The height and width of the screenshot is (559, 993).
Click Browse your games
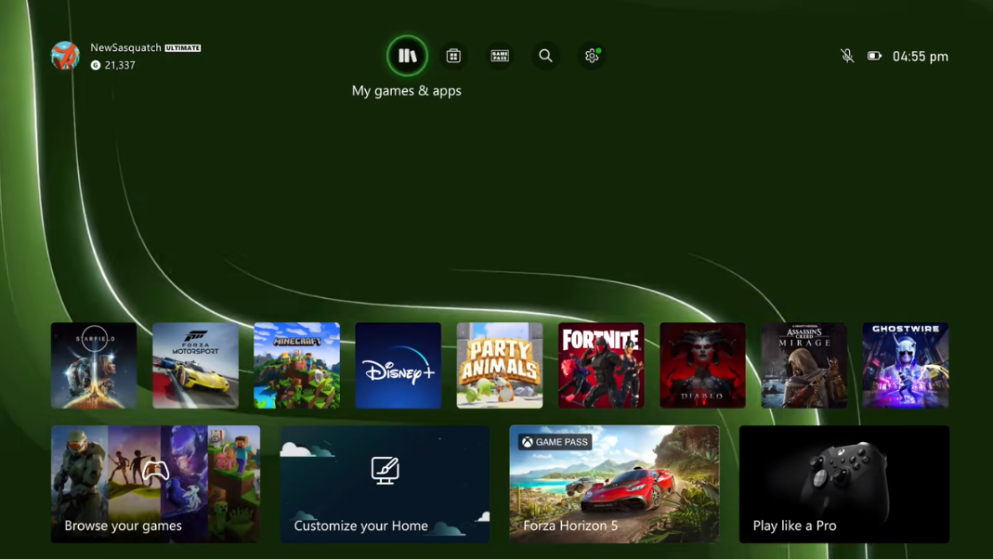(x=154, y=484)
